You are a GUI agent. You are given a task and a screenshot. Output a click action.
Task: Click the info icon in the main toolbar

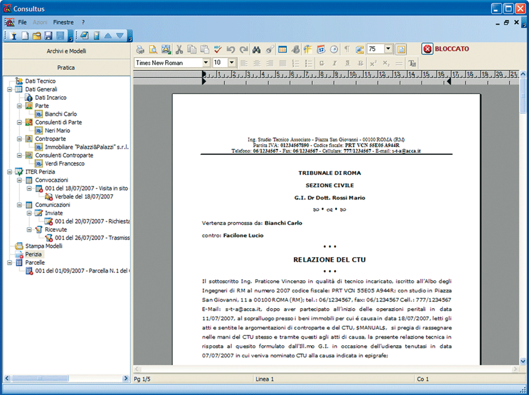point(14,36)
